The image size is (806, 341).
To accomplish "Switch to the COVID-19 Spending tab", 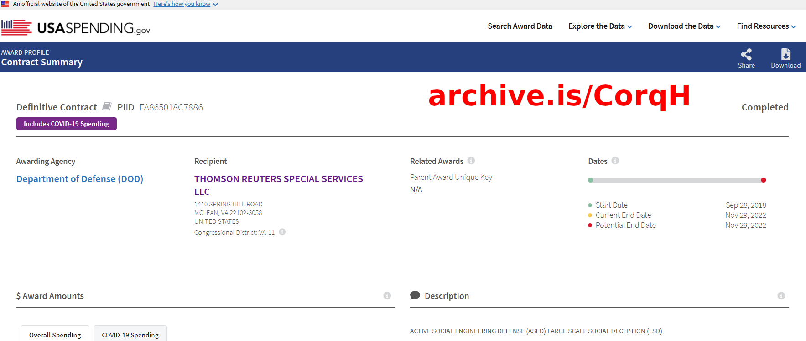I will pos(130,334).
